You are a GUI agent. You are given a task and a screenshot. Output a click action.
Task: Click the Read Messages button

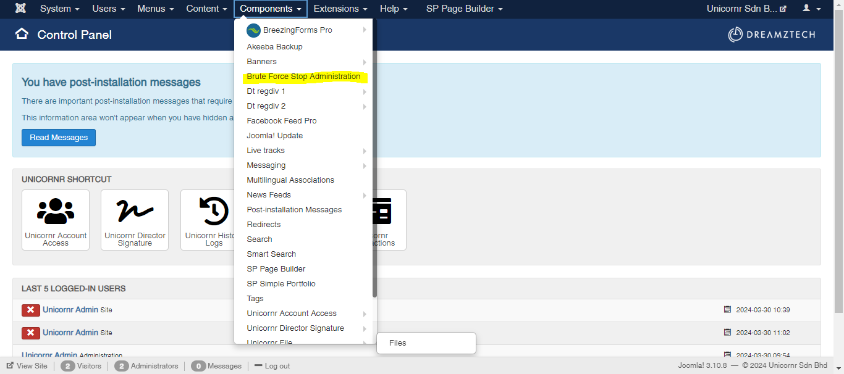[59, 138]
